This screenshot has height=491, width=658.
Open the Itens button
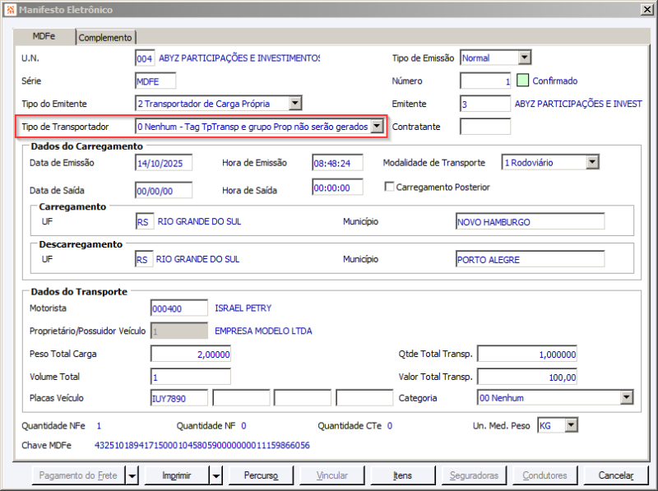pos(402,475)
